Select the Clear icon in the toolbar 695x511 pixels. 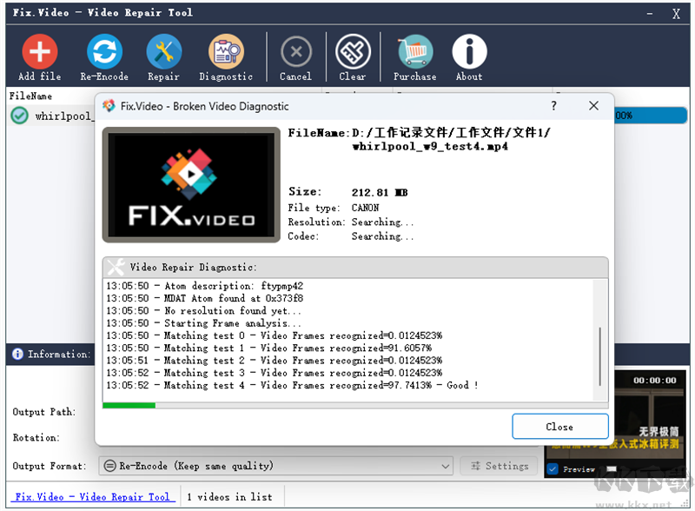(353, 50)
